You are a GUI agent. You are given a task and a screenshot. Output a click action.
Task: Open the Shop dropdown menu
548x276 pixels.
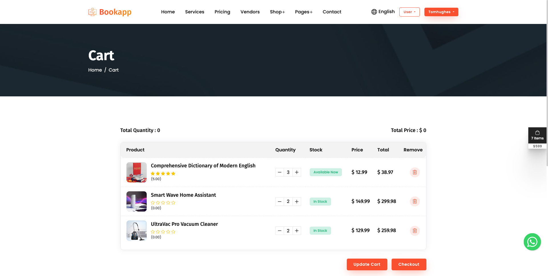pyautogui.click(x=277, y=12)
